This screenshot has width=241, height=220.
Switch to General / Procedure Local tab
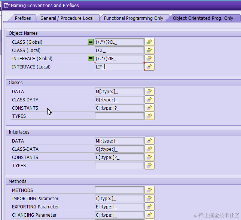pos(67,18)
